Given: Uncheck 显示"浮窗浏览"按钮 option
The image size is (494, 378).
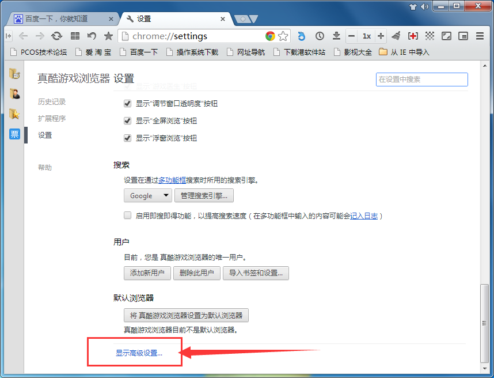Looking at the screenshot, I should (127, 138).
